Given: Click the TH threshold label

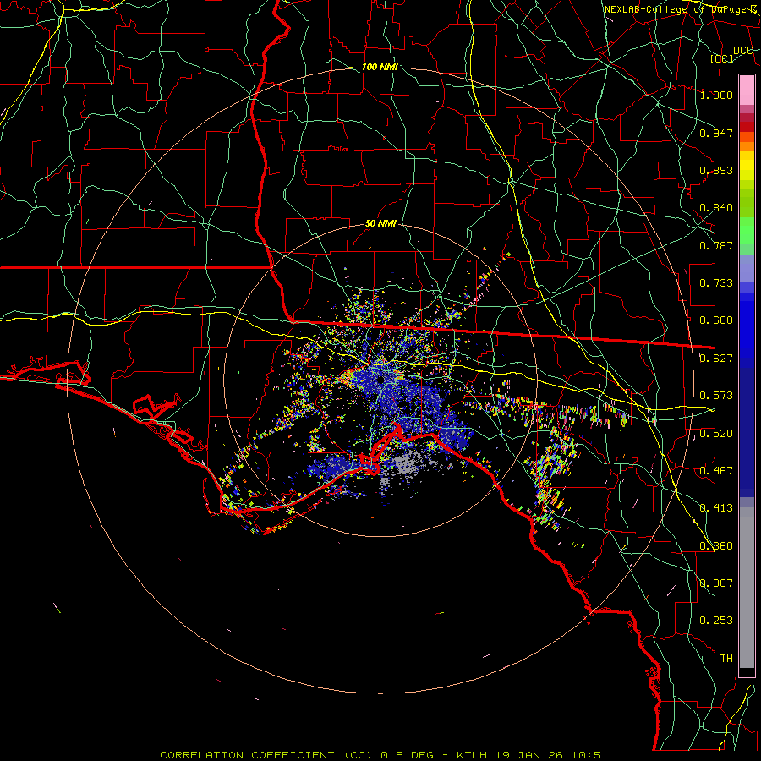Looking at the screenshot, I should click(x=726, y=659).
